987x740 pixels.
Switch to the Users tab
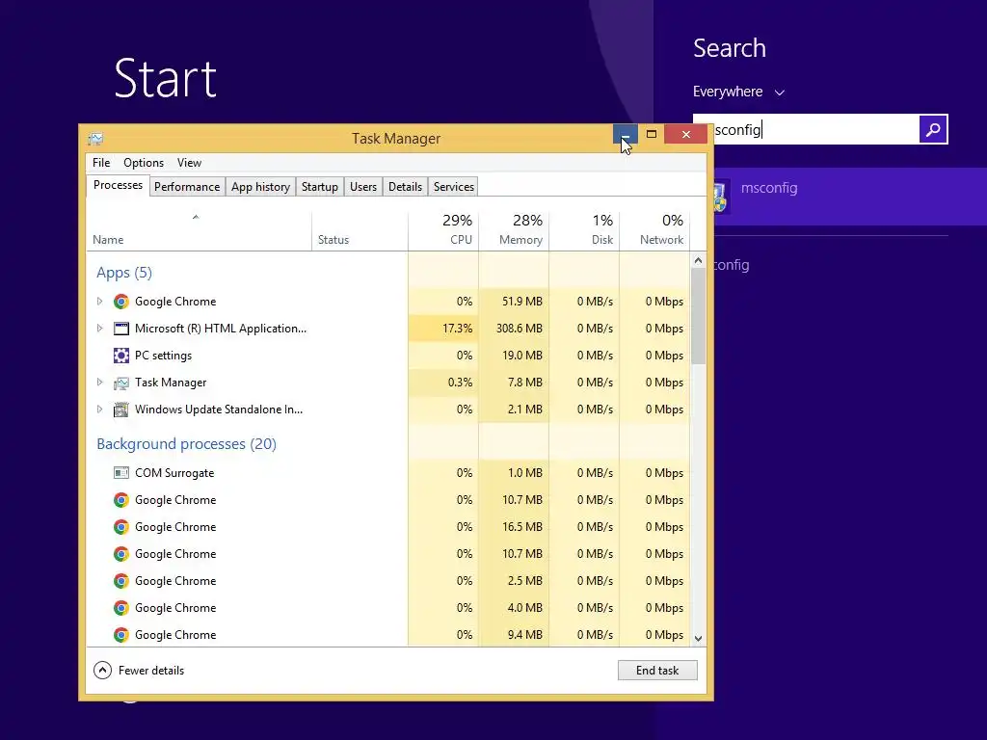tap(363, 187)
